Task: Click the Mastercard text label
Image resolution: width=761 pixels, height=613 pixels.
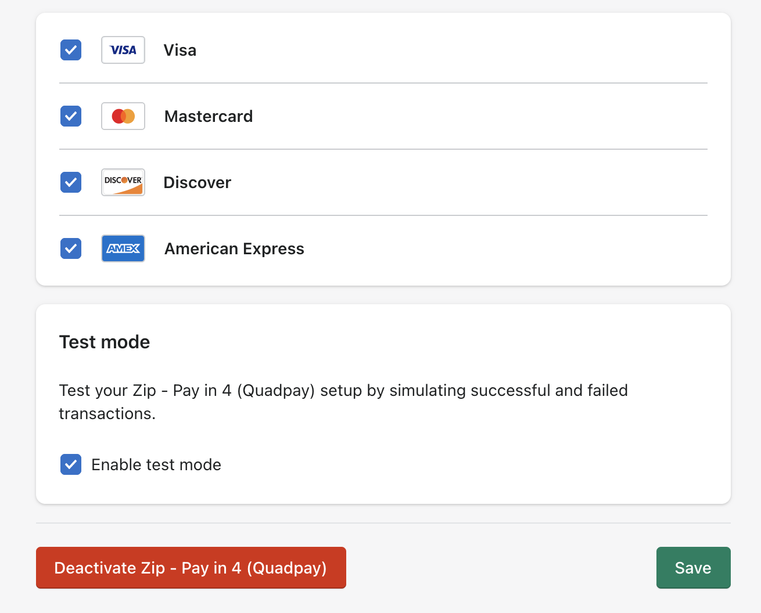Action: tap(209, 117)
